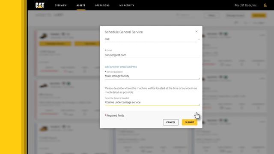This screenshot has width=274, height=154.
Task: Click add another email address link
Action: [121, 67]
